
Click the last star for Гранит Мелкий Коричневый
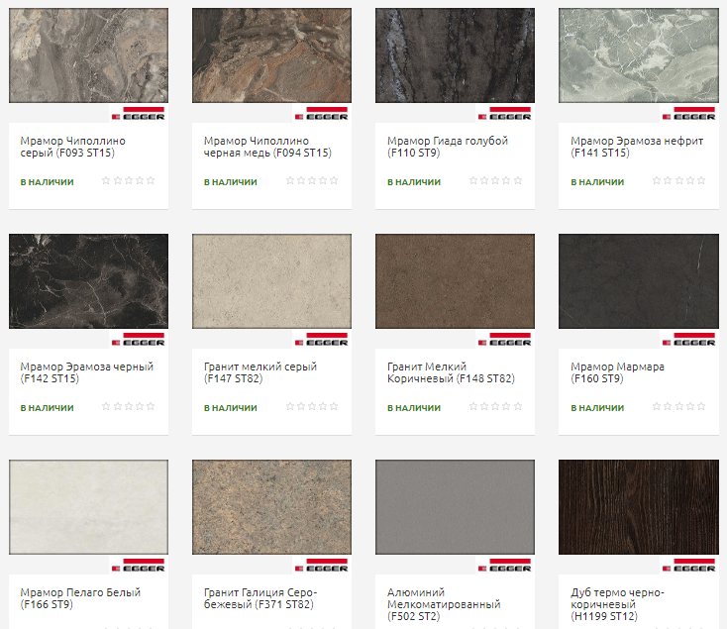[x=517, y=407]
